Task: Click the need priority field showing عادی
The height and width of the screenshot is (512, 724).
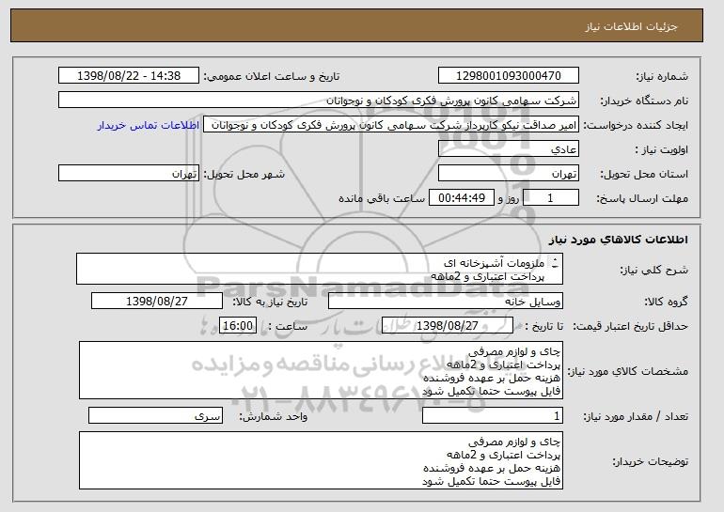Action: pos(509,149)
